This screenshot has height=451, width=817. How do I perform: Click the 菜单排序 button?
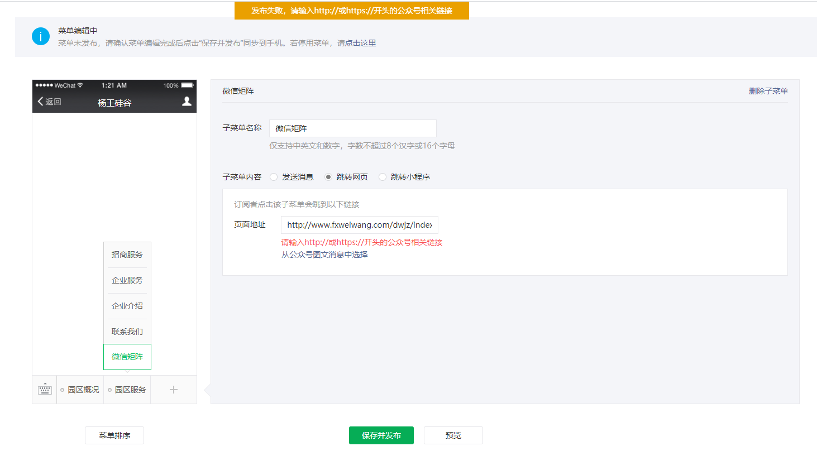click(x=114, y=435)
